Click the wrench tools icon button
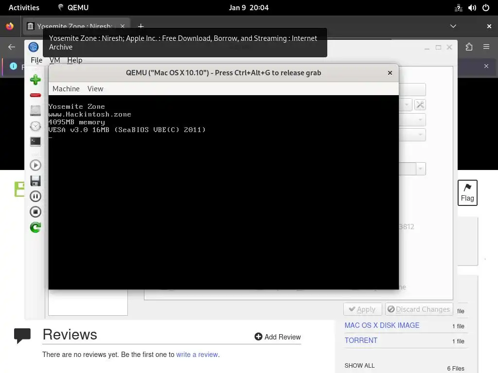 pyautogui.click(x=420, y=105)
